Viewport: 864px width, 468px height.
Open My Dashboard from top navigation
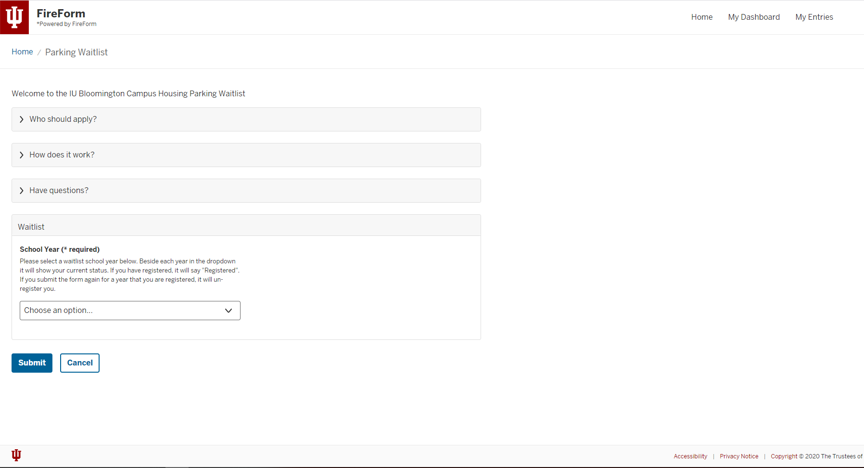[x=754, y=17]
